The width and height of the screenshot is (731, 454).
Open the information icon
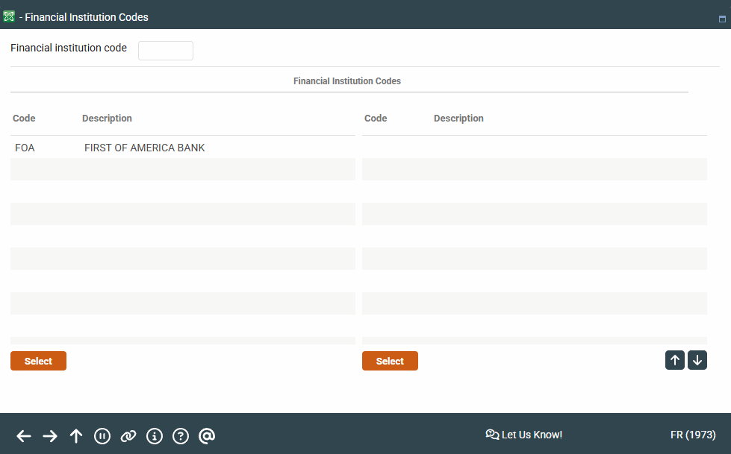(x=155, y=436)
